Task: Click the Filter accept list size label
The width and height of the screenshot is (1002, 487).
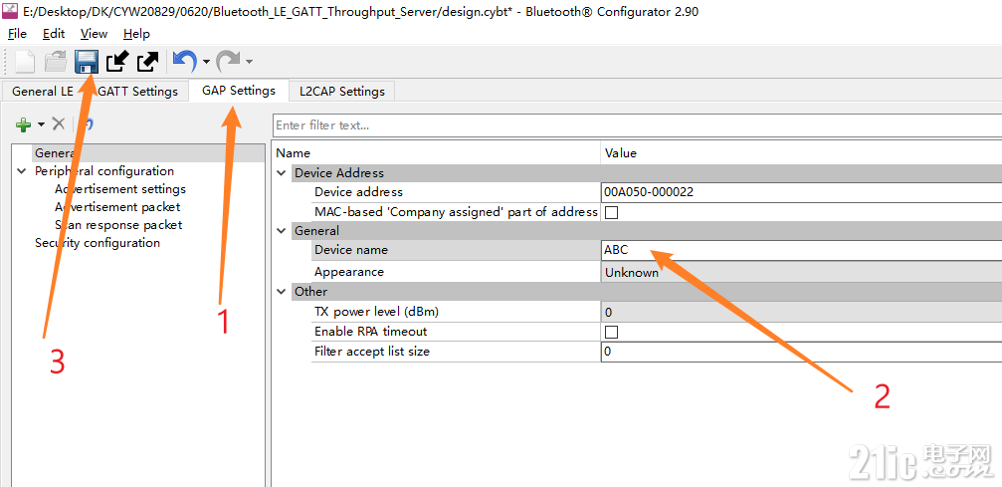Action: click(372, 352)
